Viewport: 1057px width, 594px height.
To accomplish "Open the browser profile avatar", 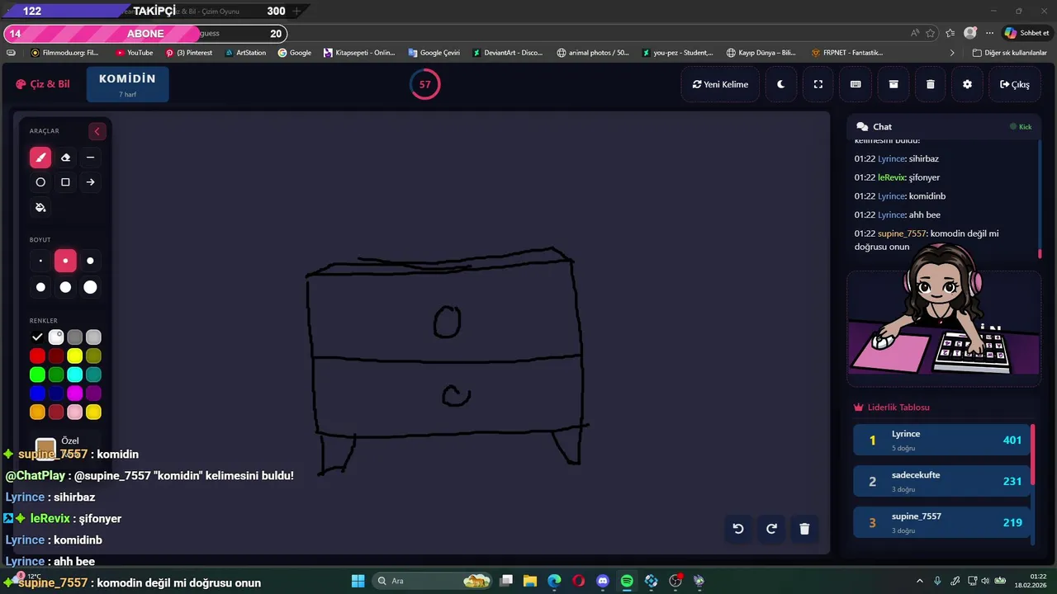I will [x=970, y=33].
